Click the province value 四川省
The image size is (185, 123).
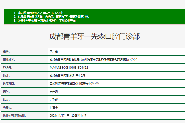point(54,52)
